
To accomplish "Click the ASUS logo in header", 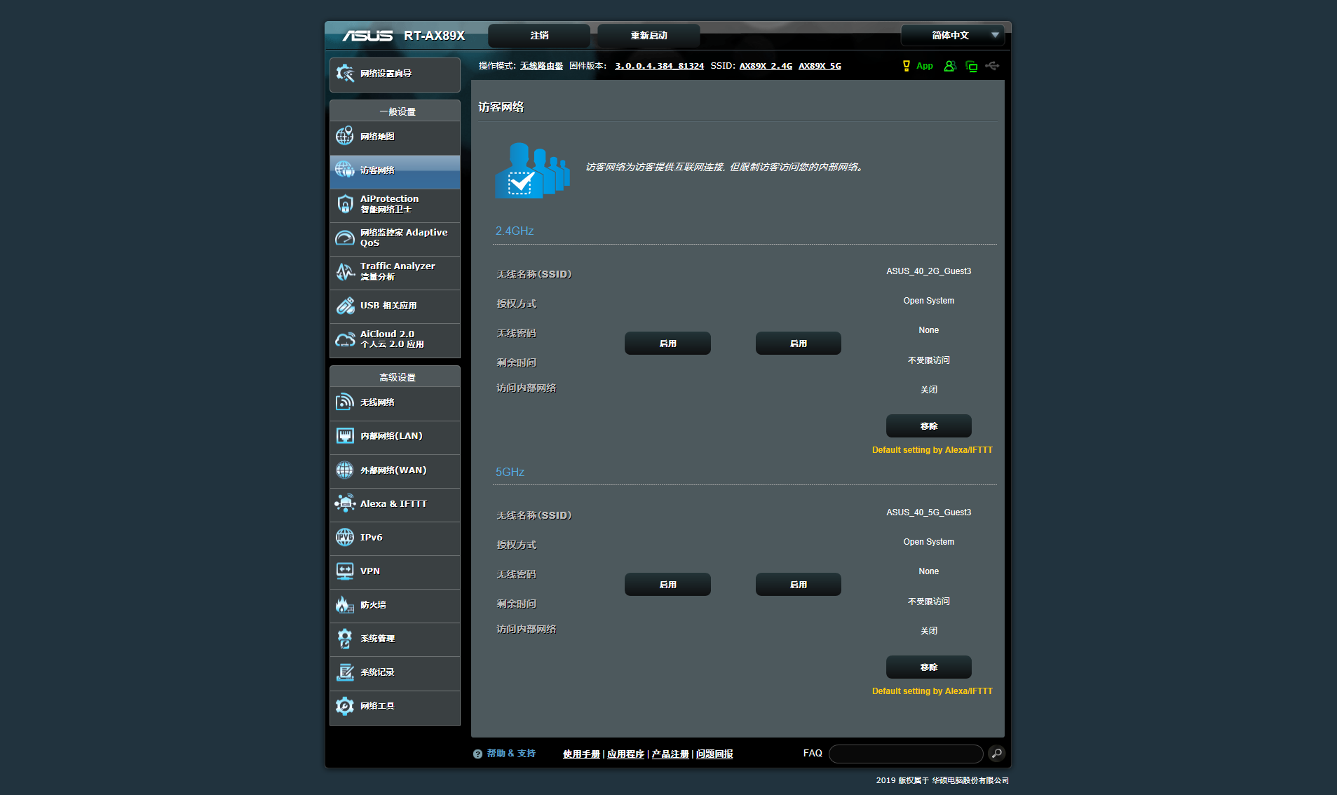I will 367,36.
